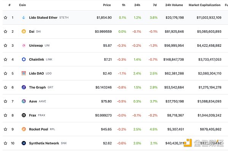
Task: Click the Uniswap coin logo icon
Action: (x=24, y=46)
